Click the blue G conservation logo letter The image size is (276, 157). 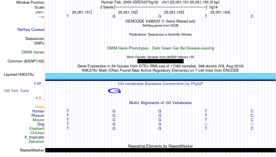(114, 91)
